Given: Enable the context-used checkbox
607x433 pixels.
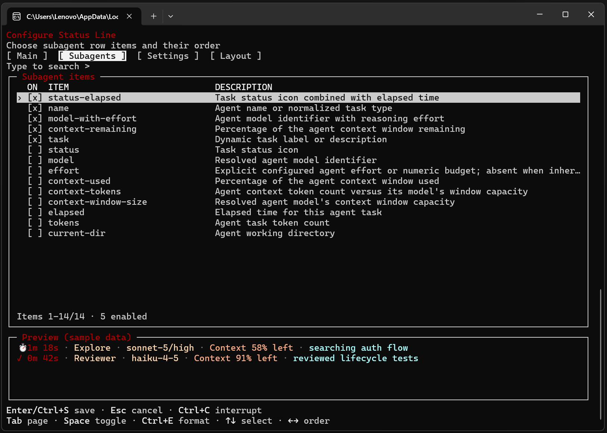Looking at the screenshot, I should pos(35,181).
